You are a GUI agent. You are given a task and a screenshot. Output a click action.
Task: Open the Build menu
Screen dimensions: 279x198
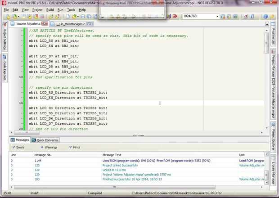tap(50, 10)
